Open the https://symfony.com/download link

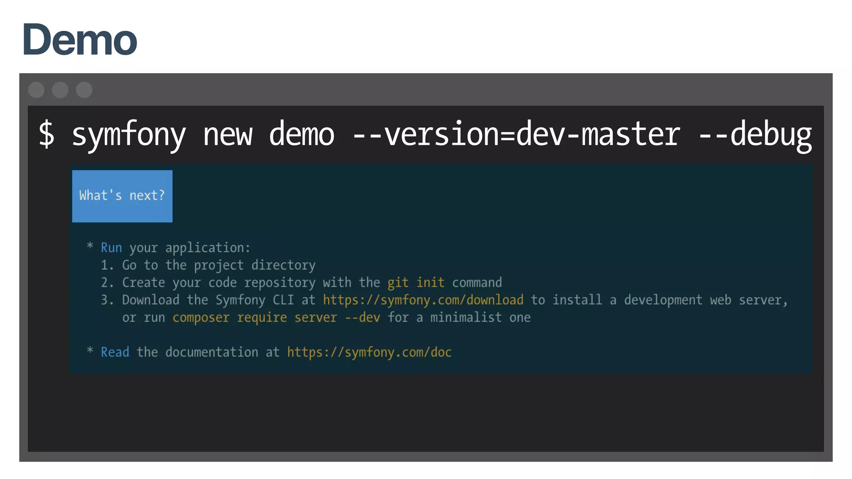coord(423,300)
